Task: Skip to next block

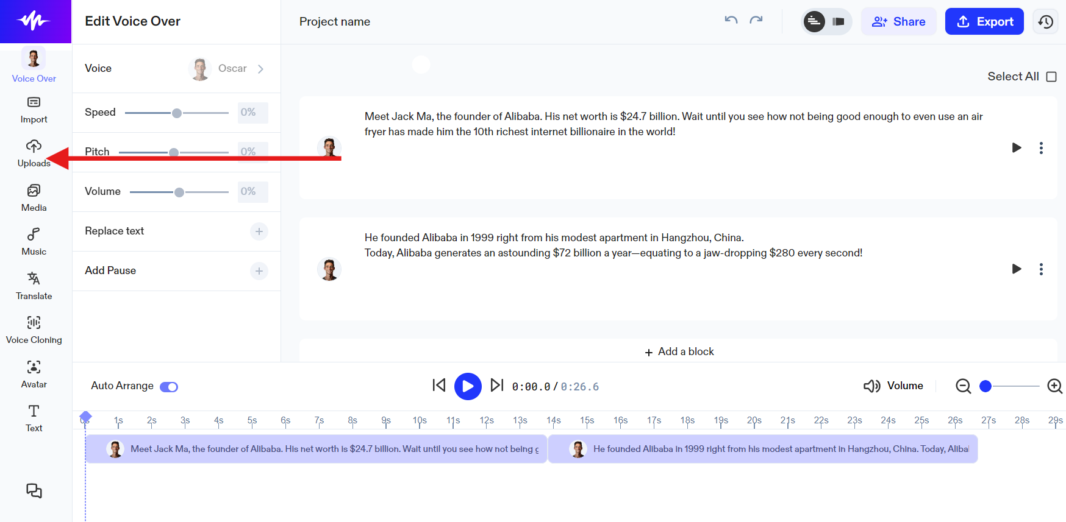Action: 497,385
